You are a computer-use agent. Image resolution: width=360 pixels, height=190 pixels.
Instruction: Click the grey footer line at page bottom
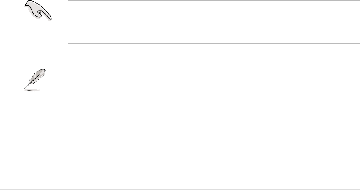180,188
